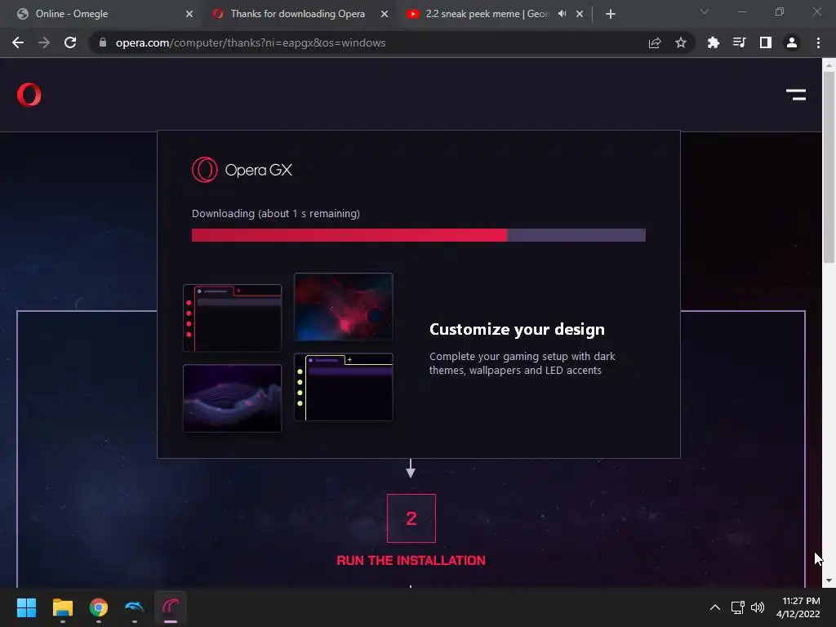
Task: Open Chrome's three-dot menu
Action: (818, 42)
